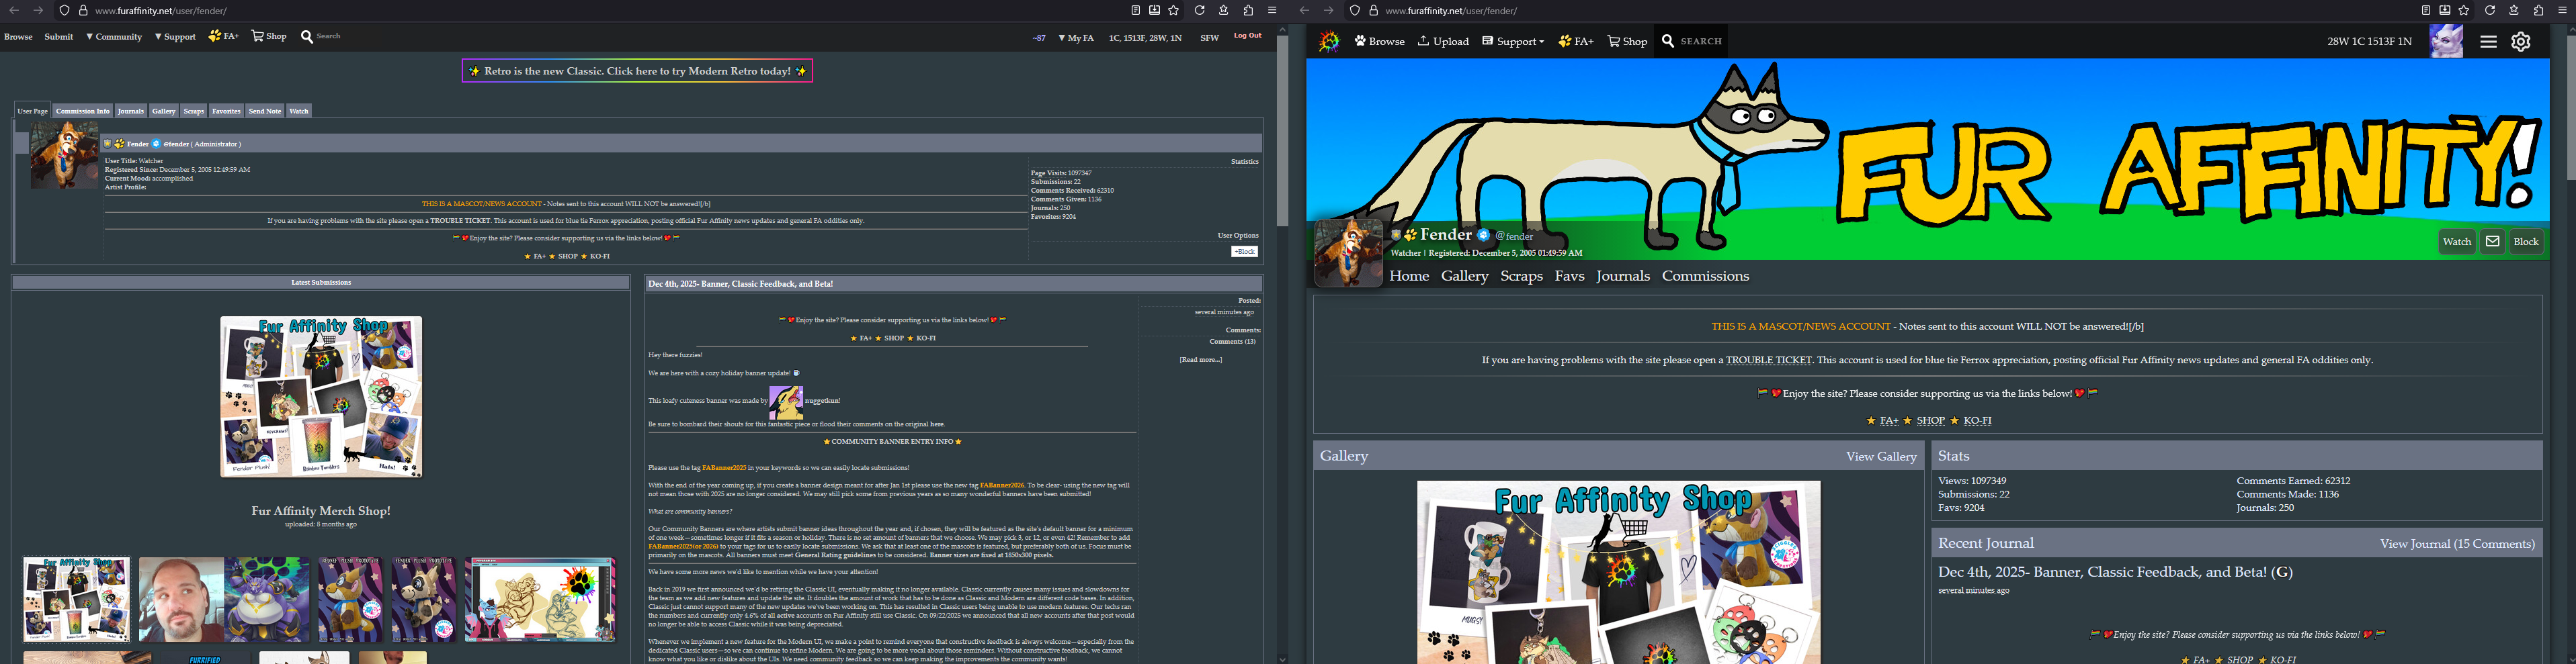2576x664 pixels.
Task: Open the Favs tab on the modern profile
Action: coord(1569,275)
